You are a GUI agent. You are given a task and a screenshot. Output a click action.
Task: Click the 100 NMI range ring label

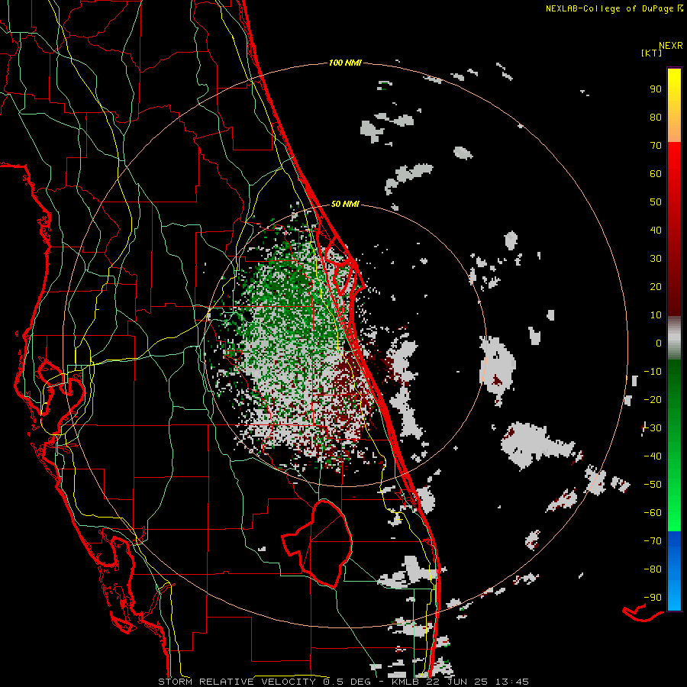(x=345, y=63)
